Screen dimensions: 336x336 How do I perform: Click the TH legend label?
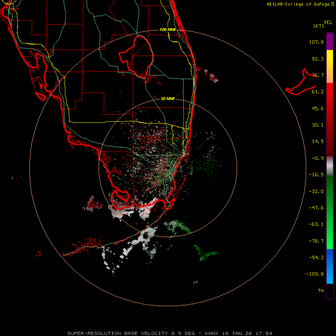[321, 291]
